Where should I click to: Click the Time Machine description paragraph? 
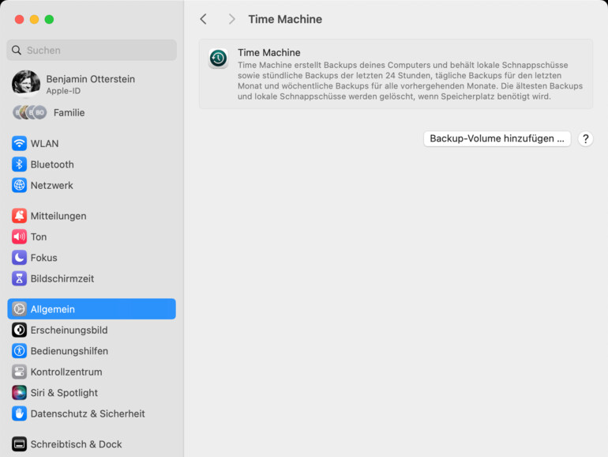[x=411, y=81]
